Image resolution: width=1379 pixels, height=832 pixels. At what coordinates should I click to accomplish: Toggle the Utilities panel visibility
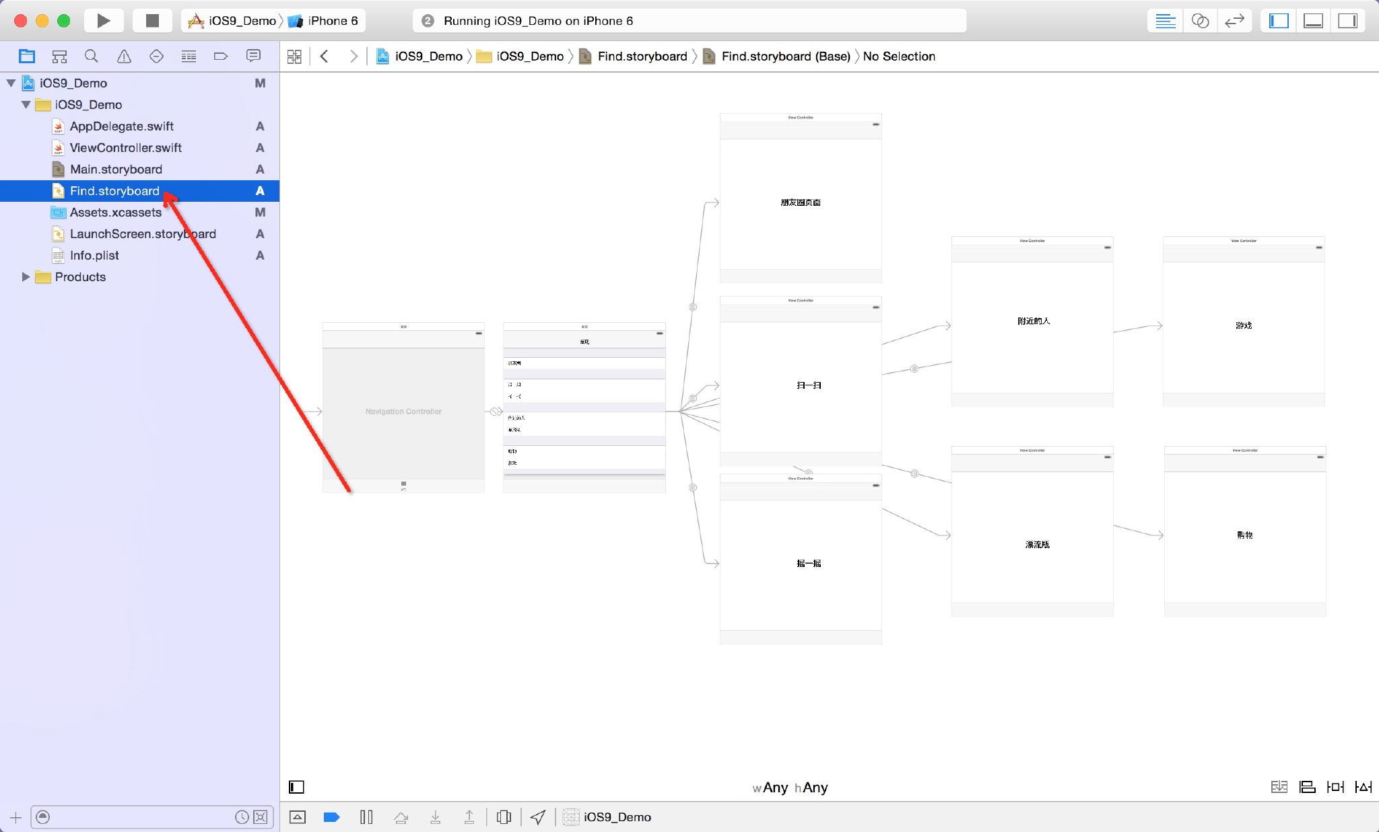[1347, 21]
